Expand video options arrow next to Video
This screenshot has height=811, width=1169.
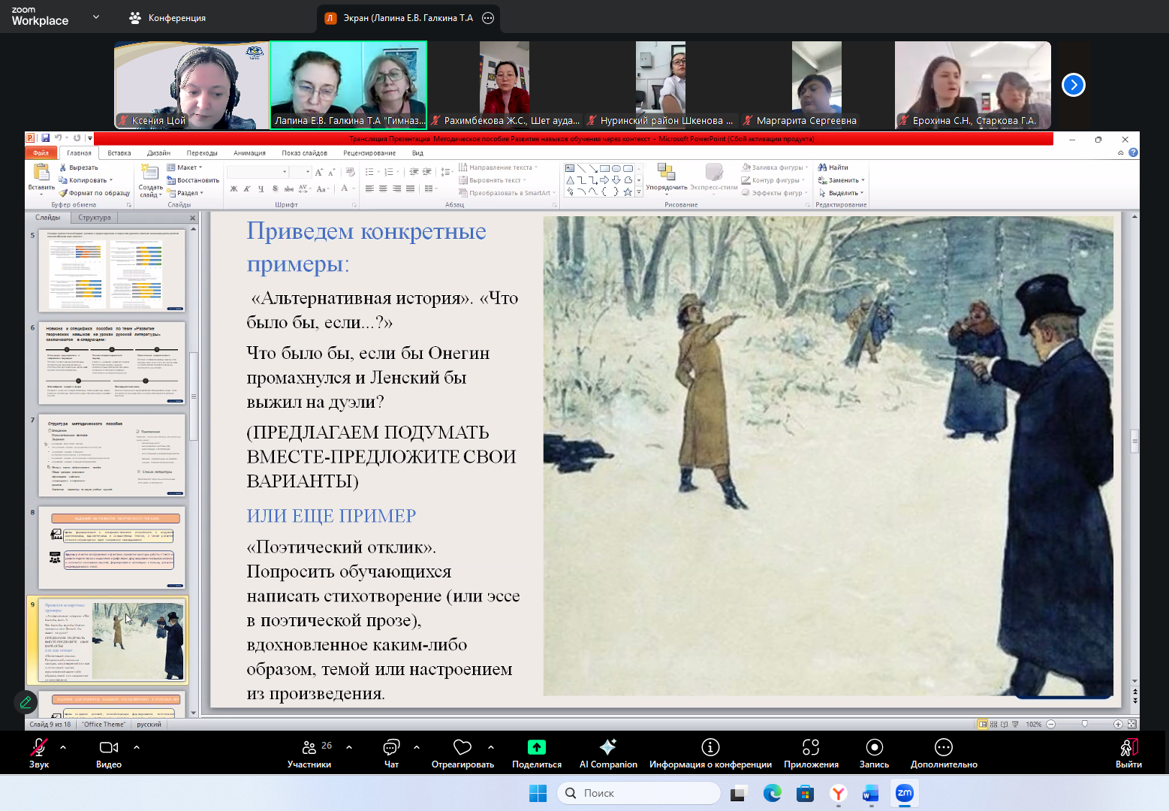(x=137, y=747)
